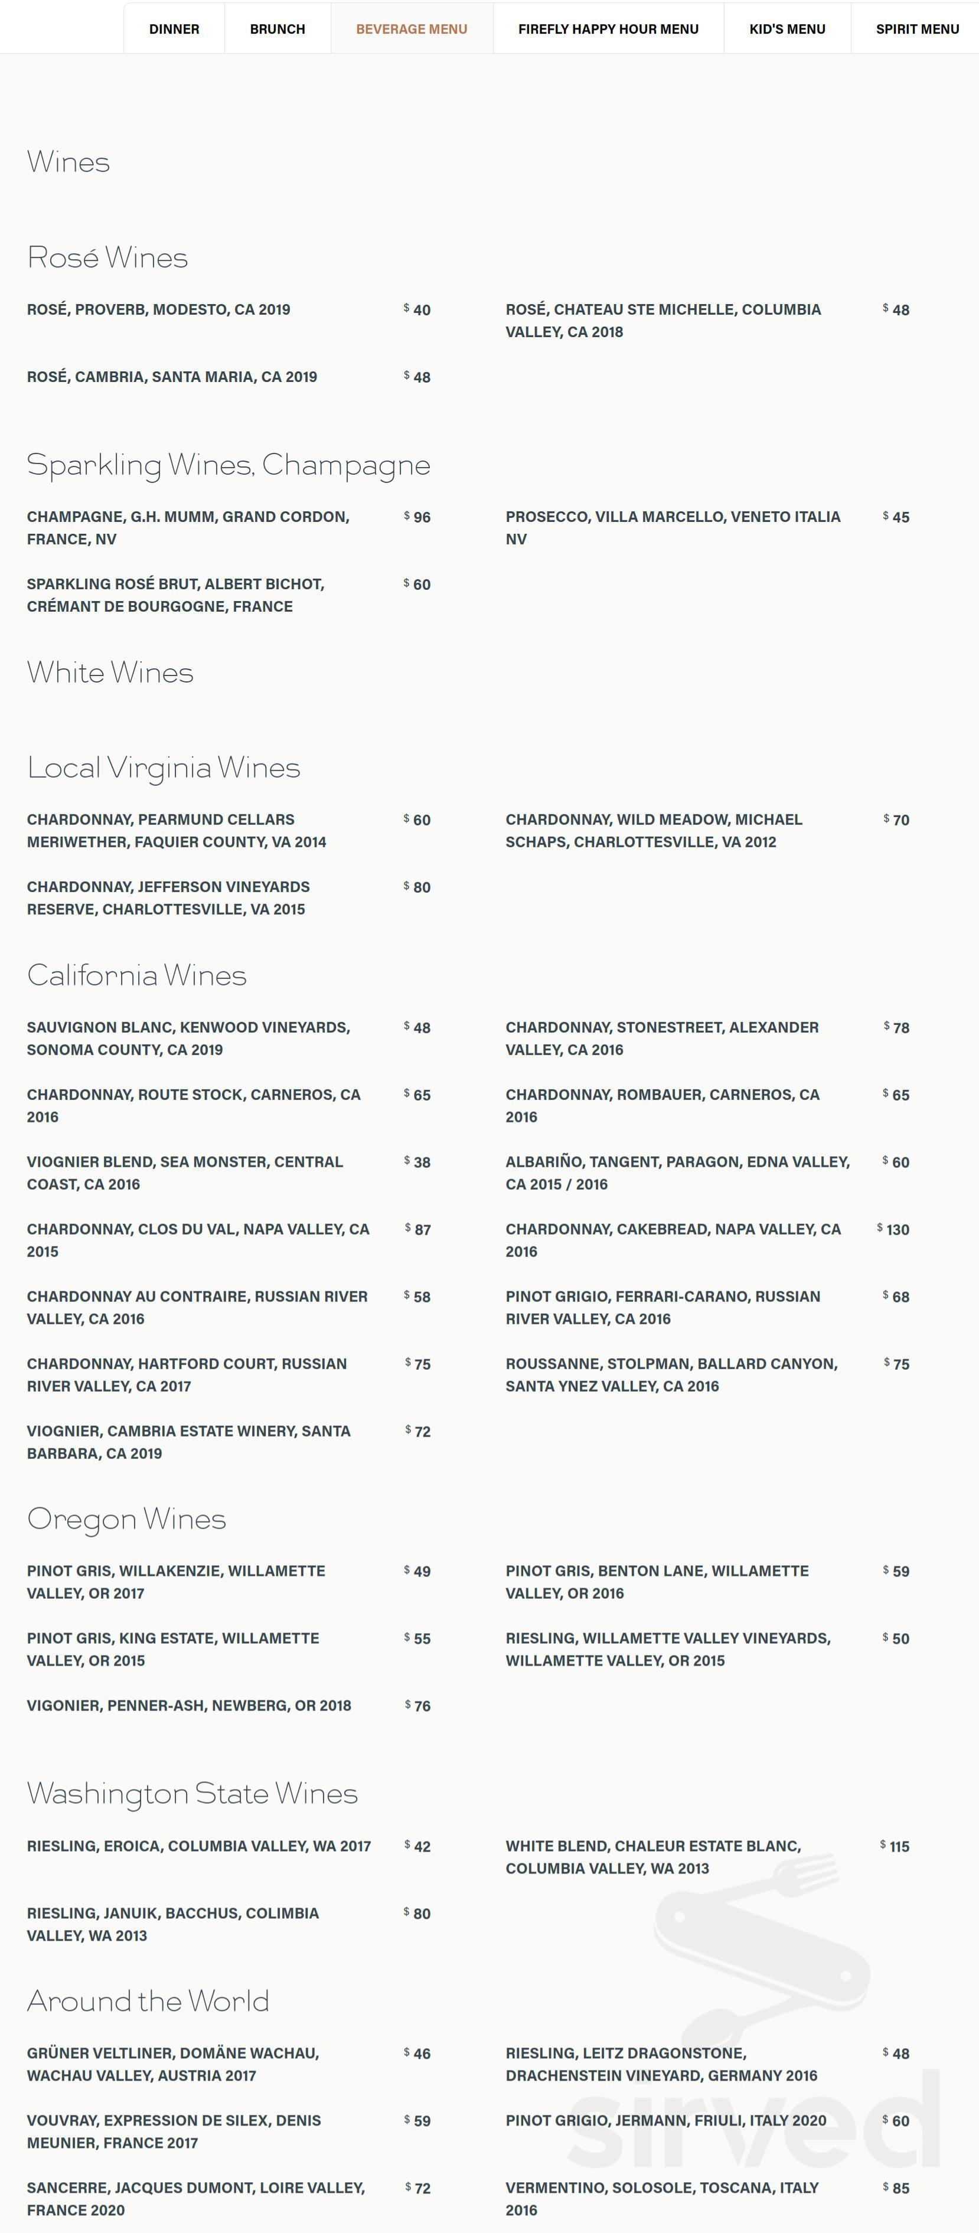The image size is (979, 2233).
Task: Open the BRUNCH menu tab
Action: (276, 28)
